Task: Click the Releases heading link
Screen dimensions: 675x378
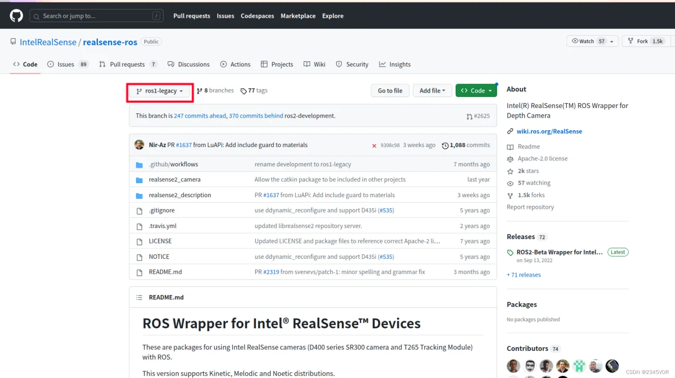Action: [521, 237]
